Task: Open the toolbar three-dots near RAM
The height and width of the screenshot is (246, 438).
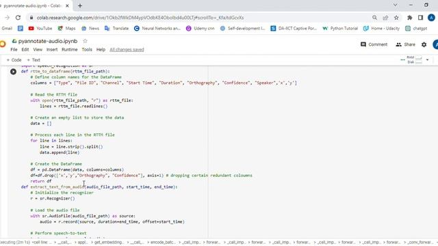Action: click(402, 59)
